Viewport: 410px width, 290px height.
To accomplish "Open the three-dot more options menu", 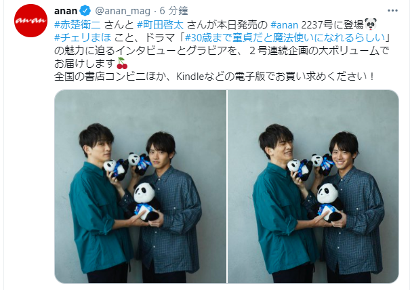I will tap(392, 11).
